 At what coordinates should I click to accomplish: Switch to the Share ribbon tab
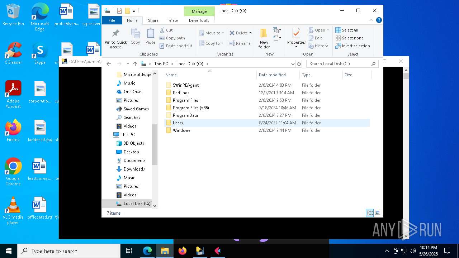(x=153, y=20)
